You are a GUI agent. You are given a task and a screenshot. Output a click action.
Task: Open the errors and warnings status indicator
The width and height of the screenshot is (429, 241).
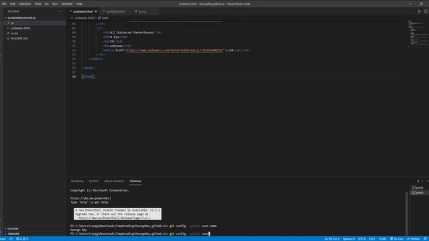(x=22, y=239)
